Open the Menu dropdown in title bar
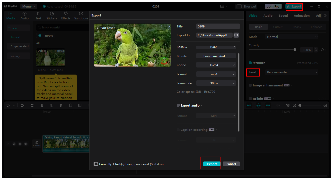 click(x=29, y=6)
